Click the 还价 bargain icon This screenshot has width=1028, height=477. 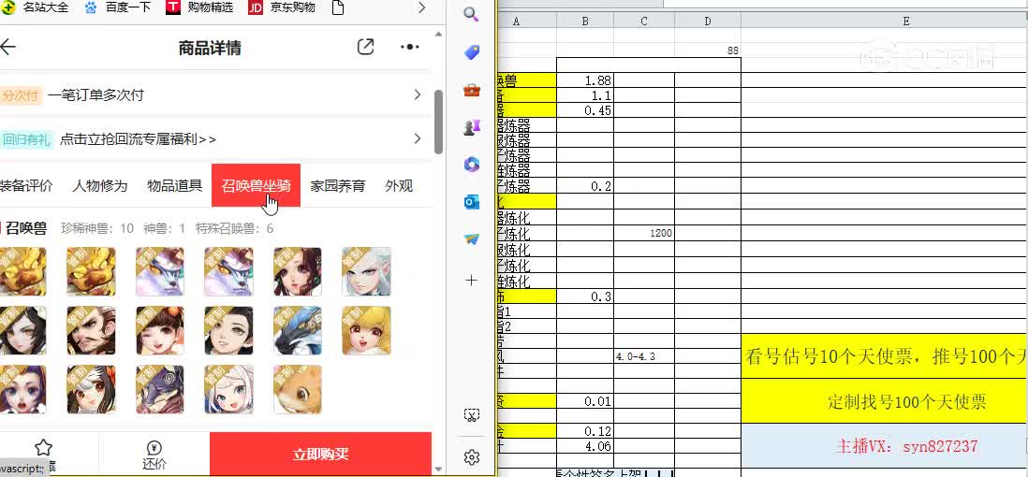(154, 455)
